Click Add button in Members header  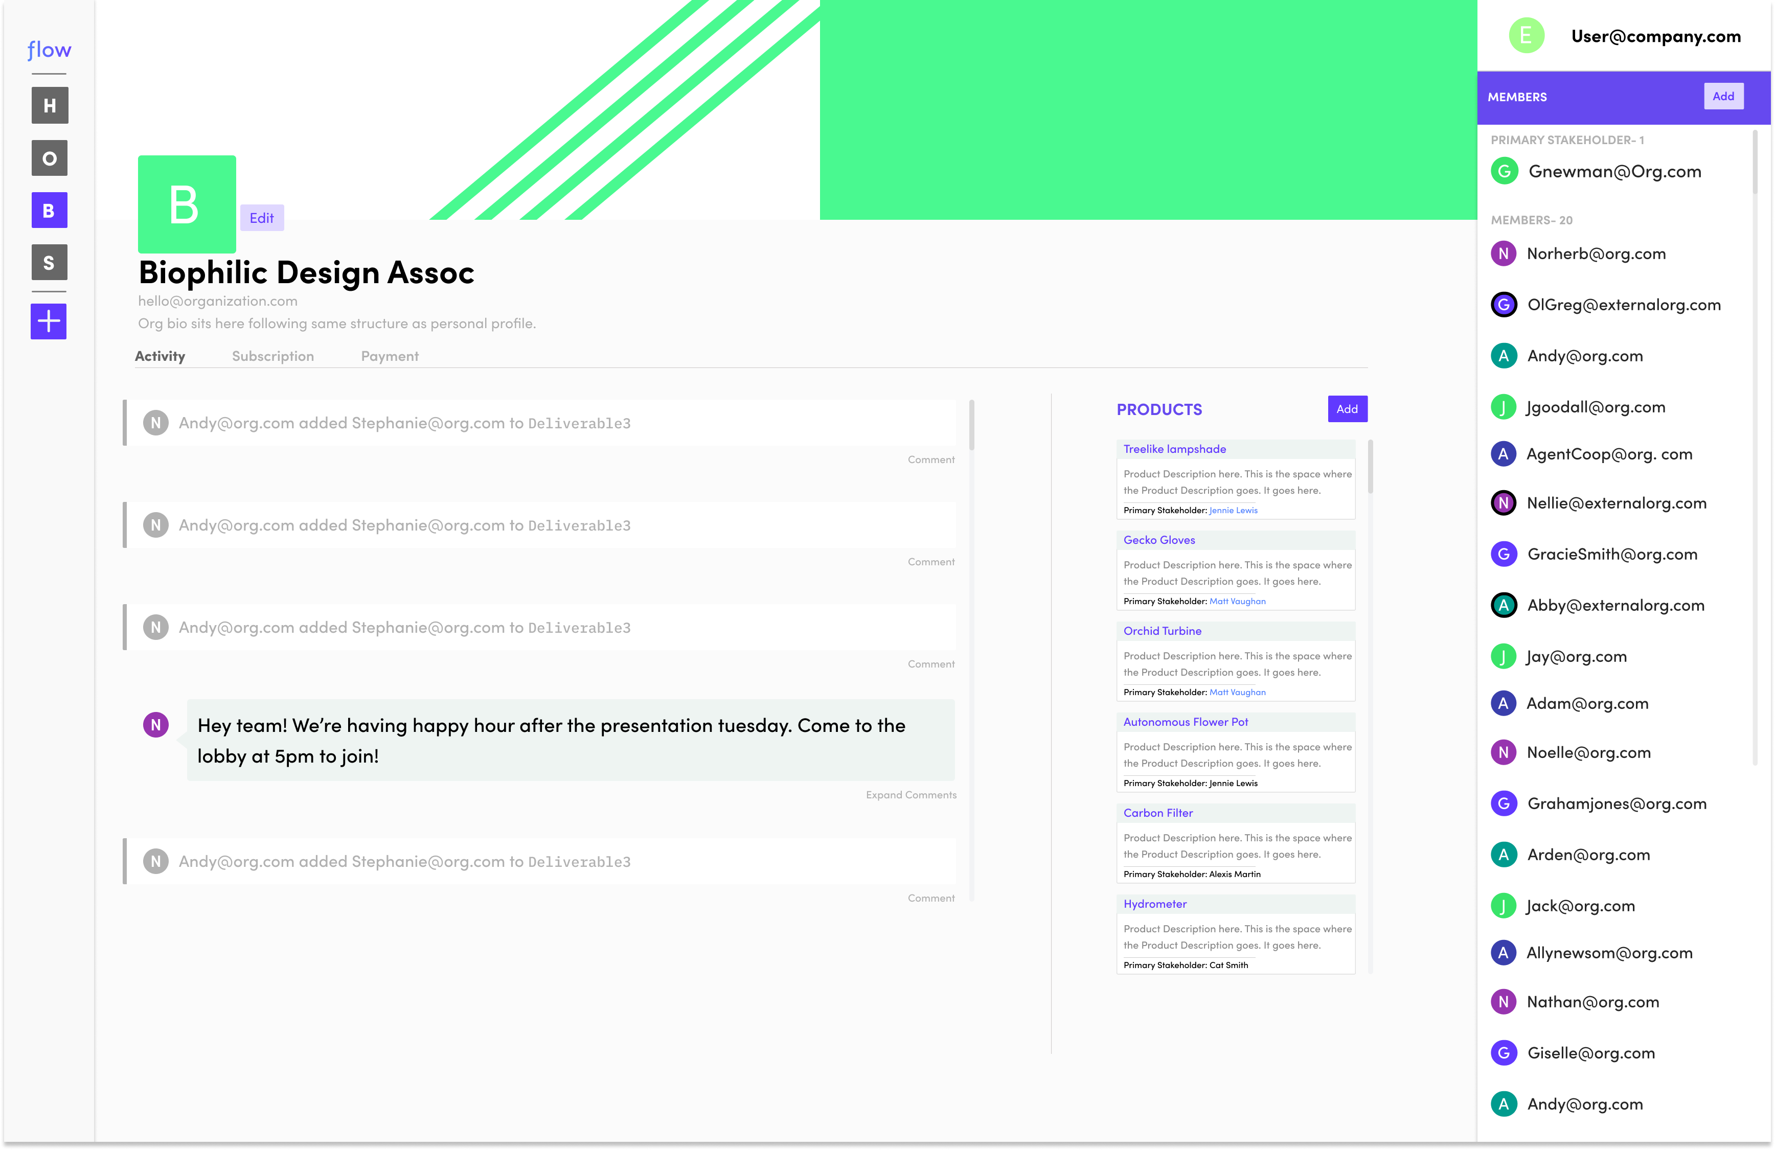[x=1723, y=96]
